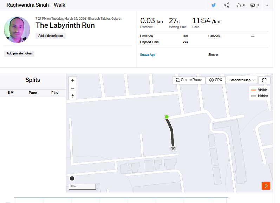Click the athlete profile photo
This screenshot has height=203, width=280.
click(17, 30)
